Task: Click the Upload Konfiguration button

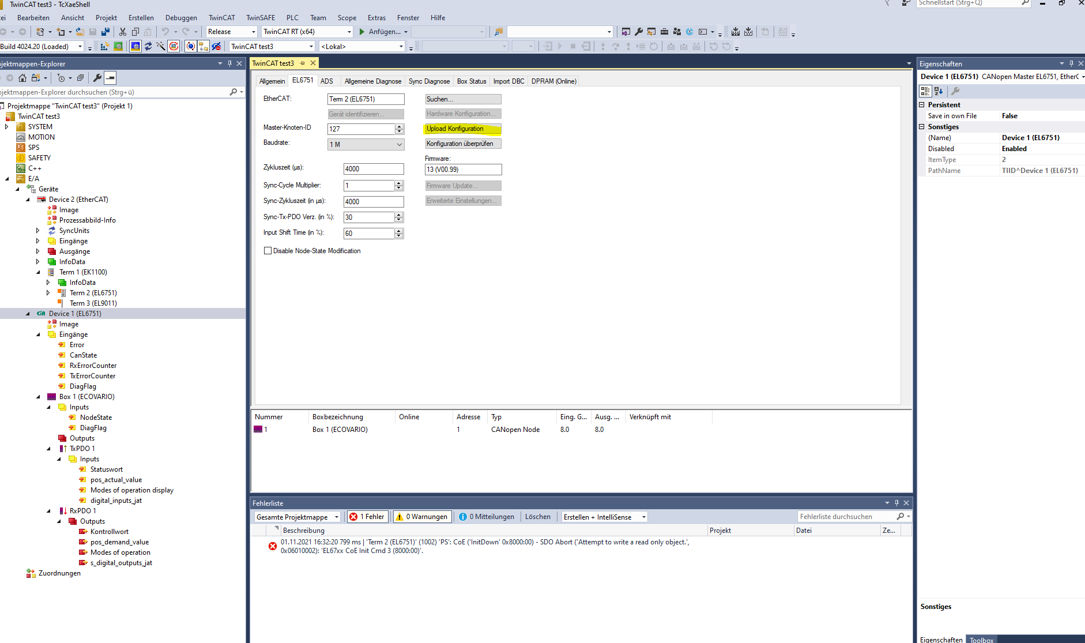Action: [x=463, y=129]
